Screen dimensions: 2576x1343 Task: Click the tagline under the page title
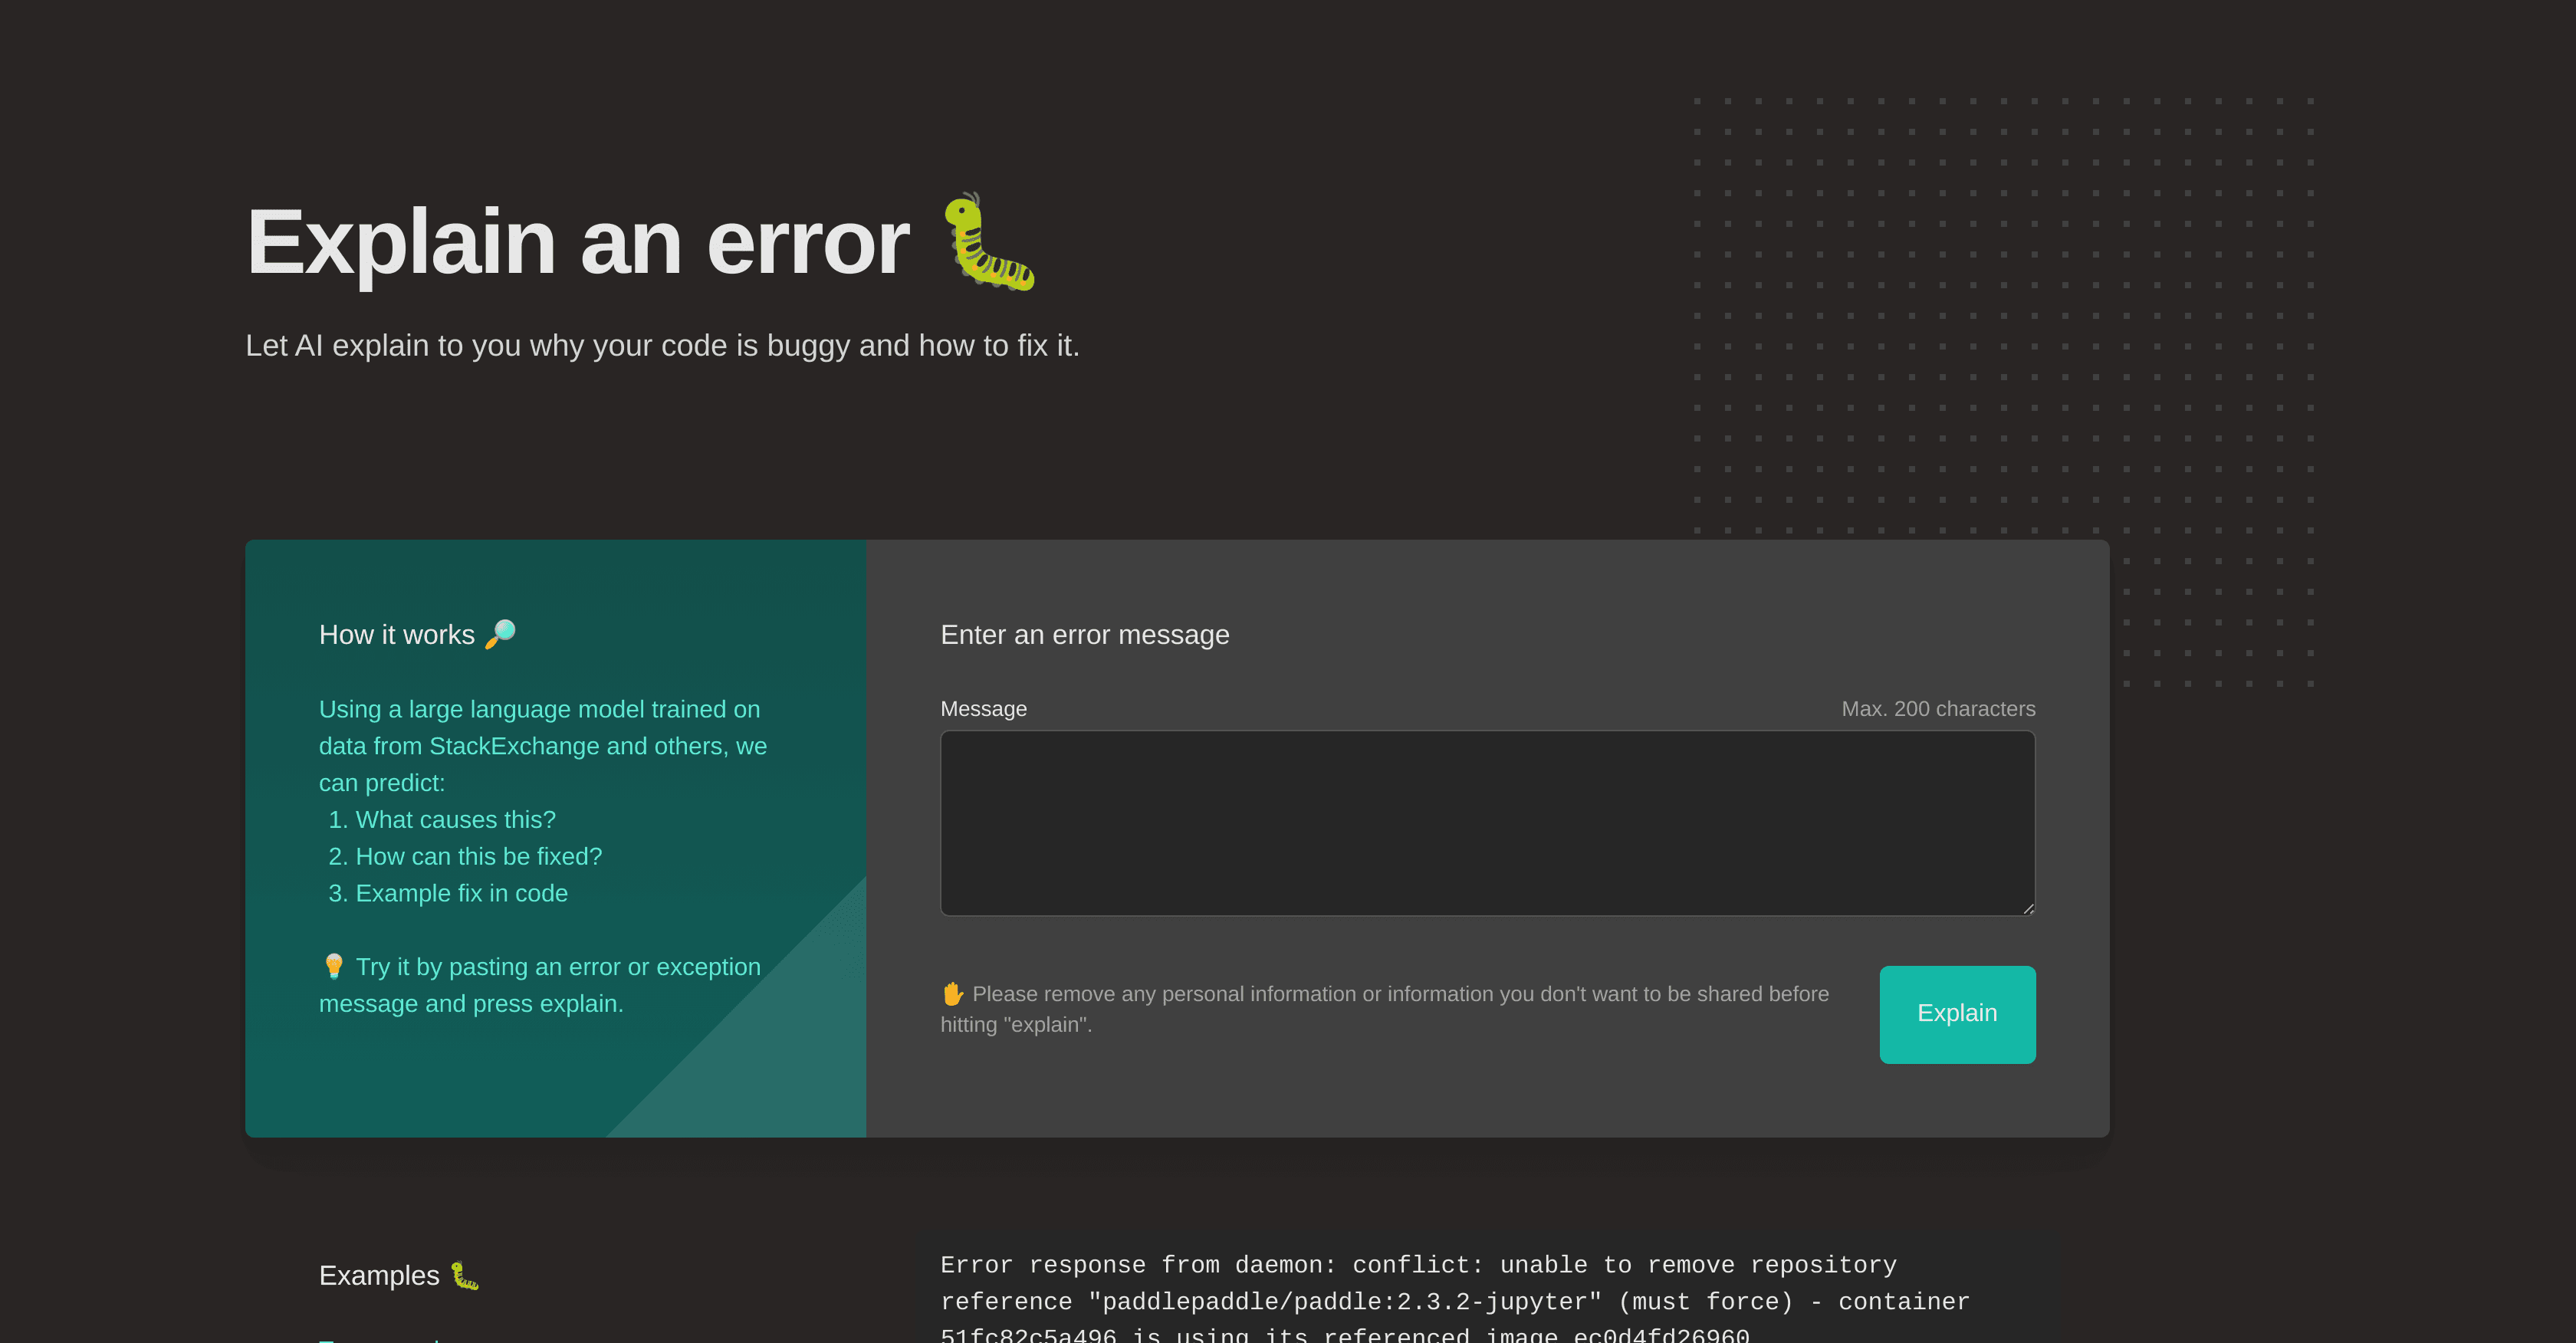point(663,345)
